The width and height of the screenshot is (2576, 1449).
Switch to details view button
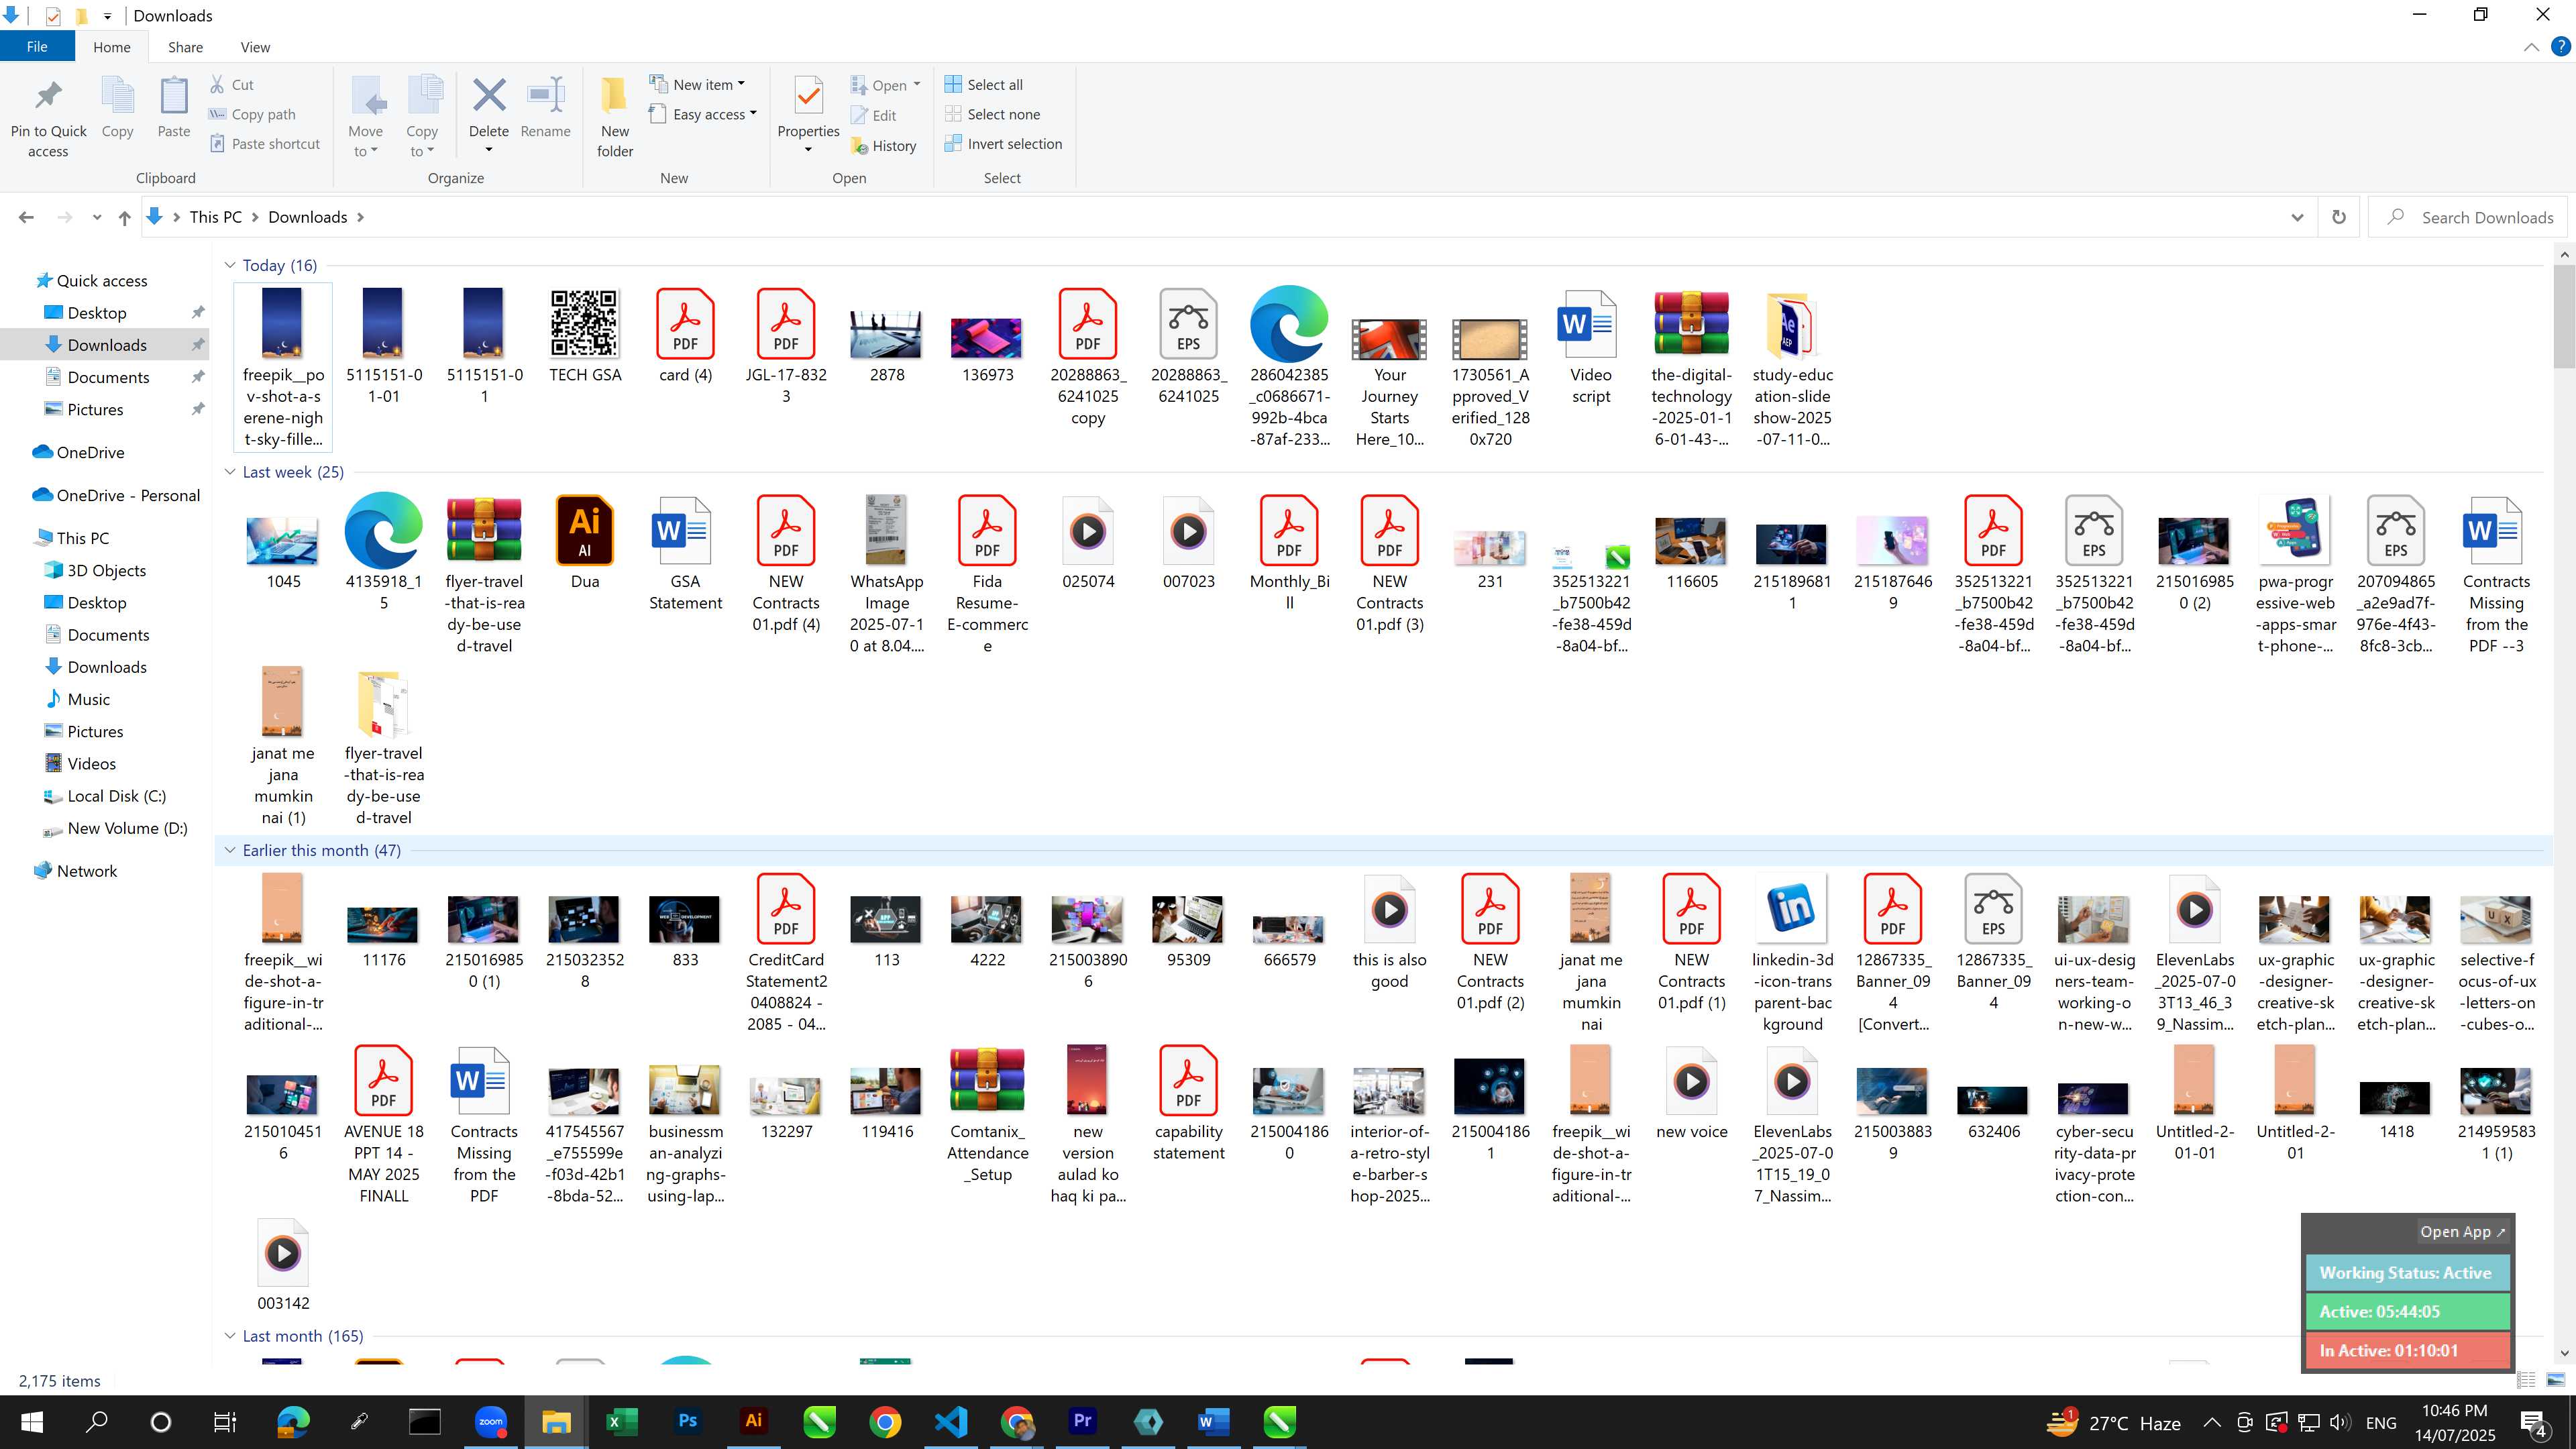click(2526, 1380)
